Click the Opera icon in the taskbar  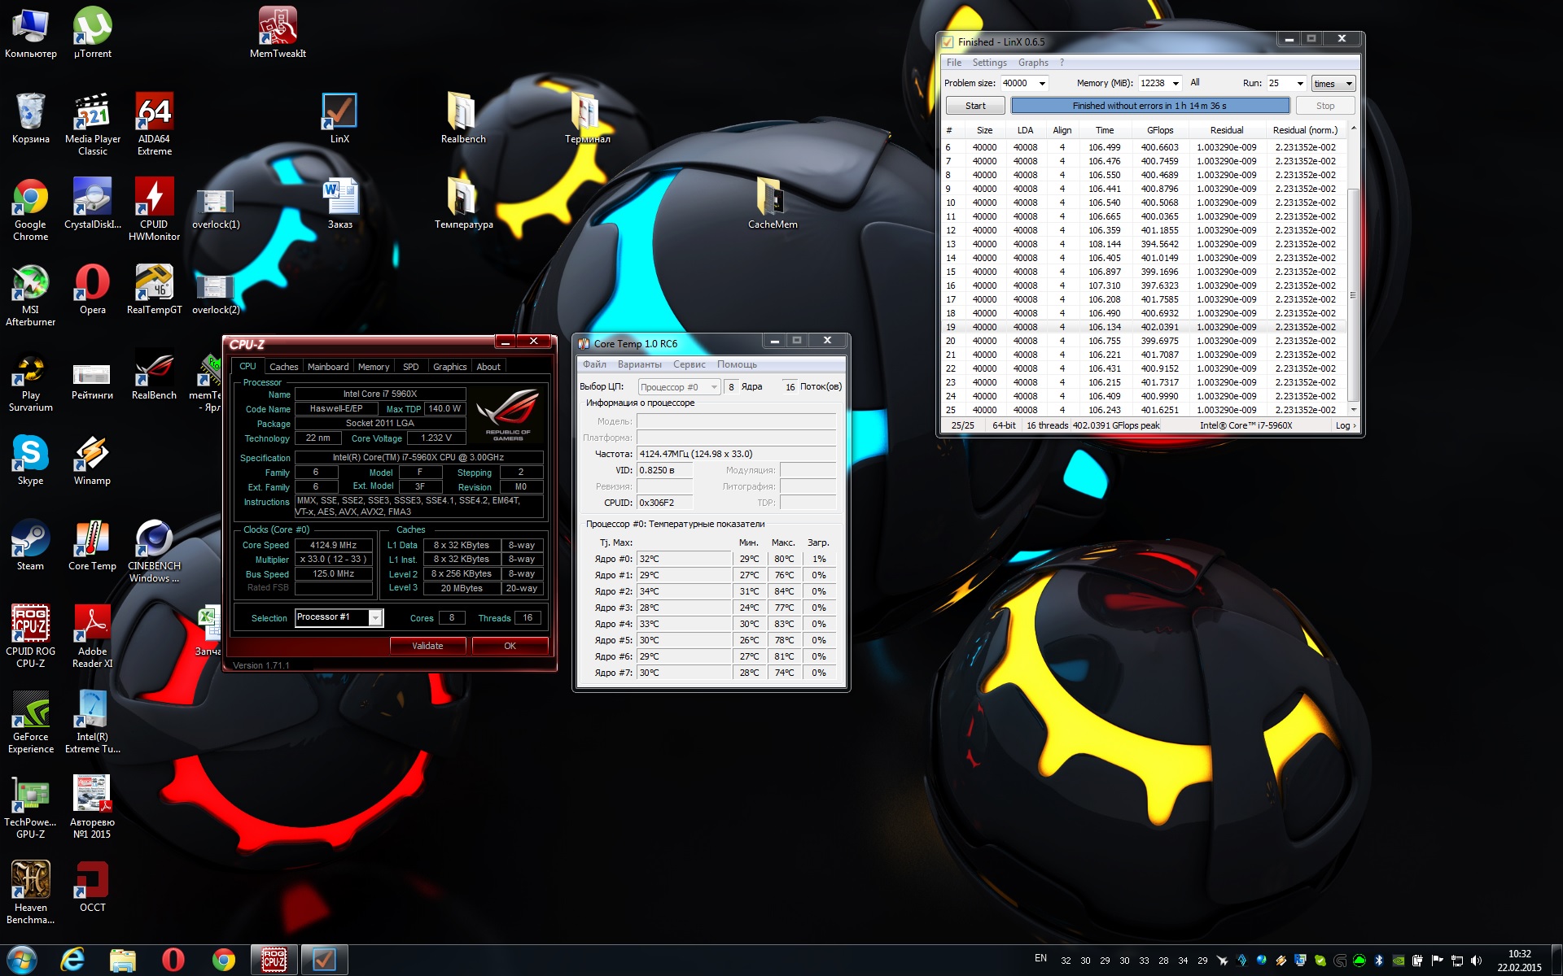point(173,960)
